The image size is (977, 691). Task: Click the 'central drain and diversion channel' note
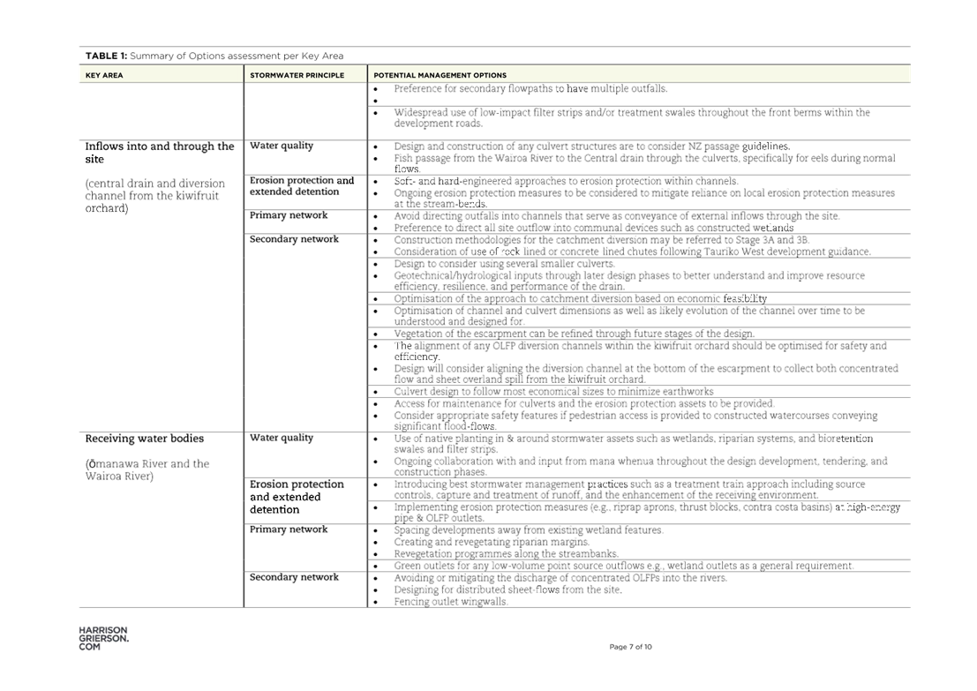click(155, 196)
